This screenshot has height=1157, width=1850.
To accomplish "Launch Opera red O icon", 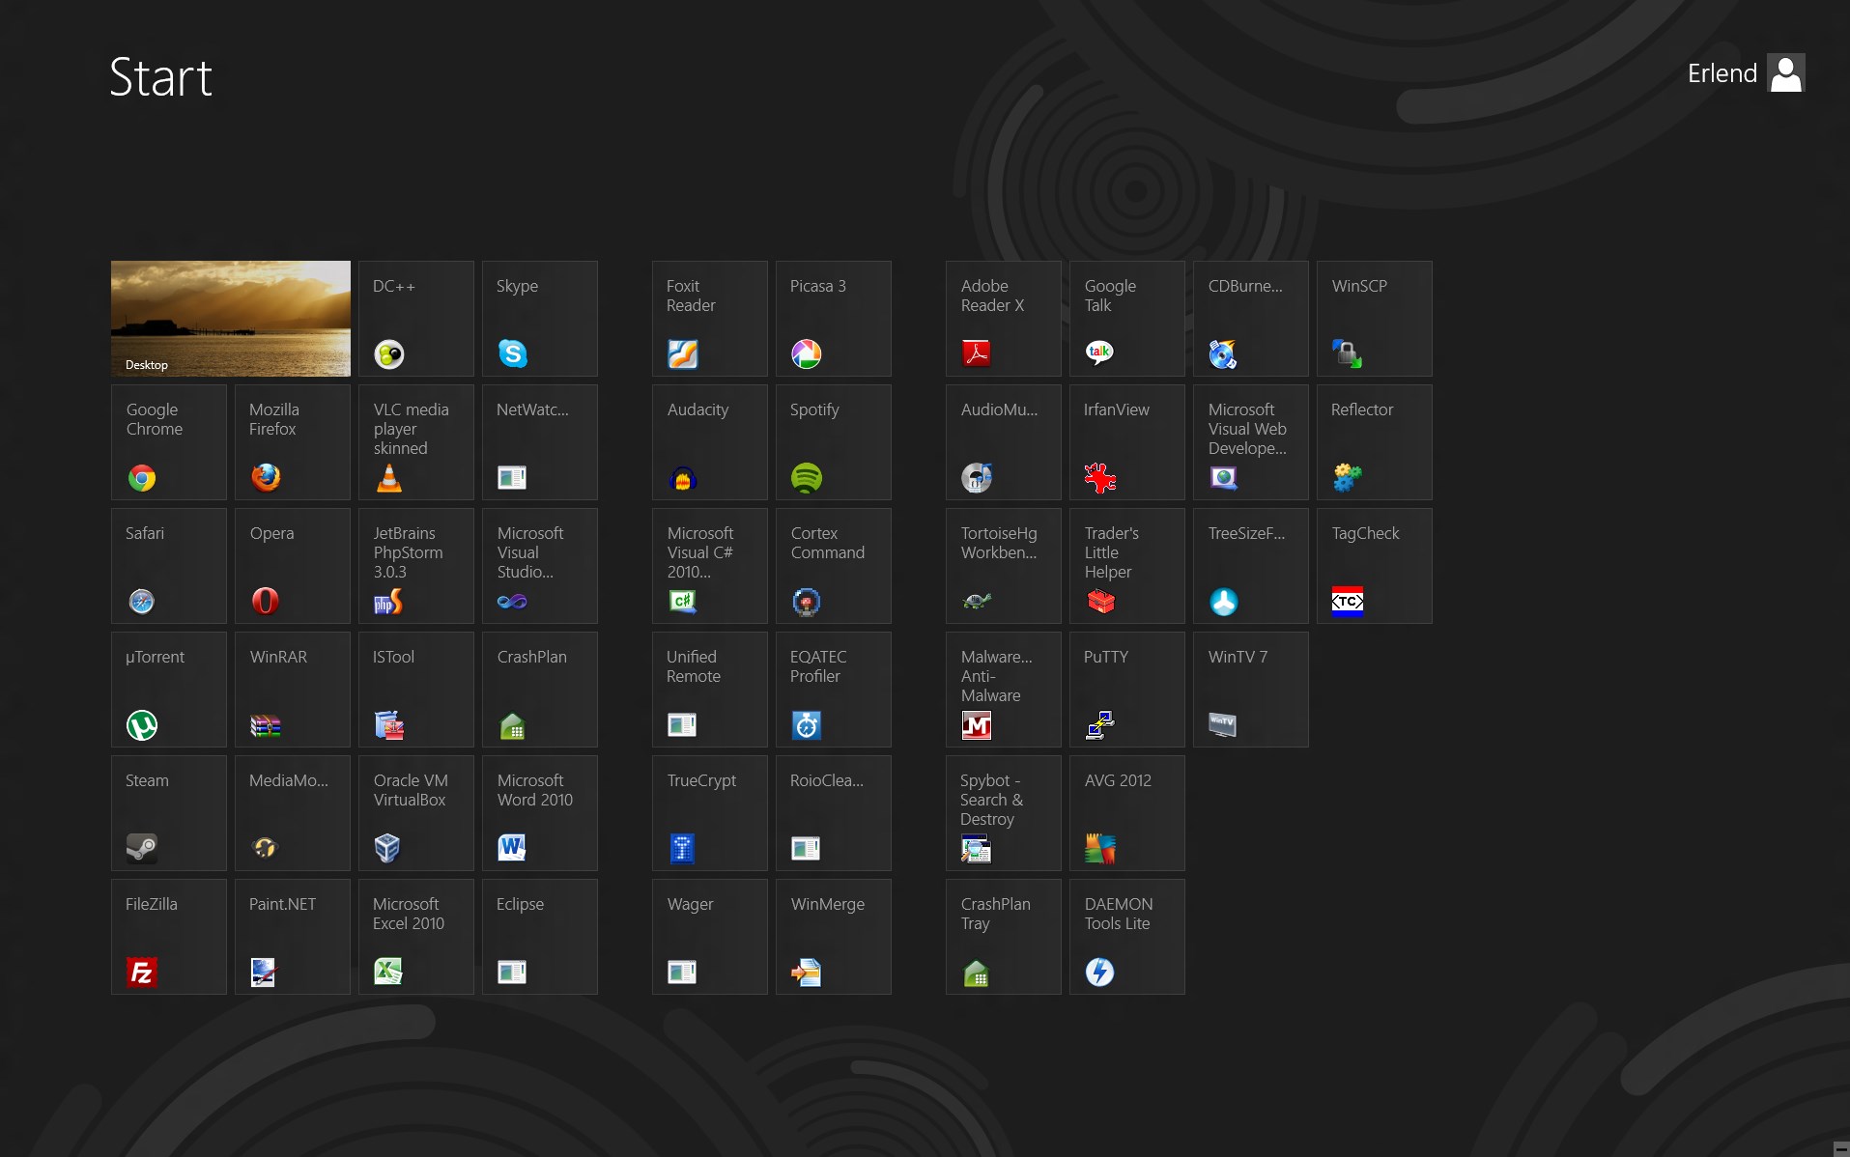I will [266, 602].
